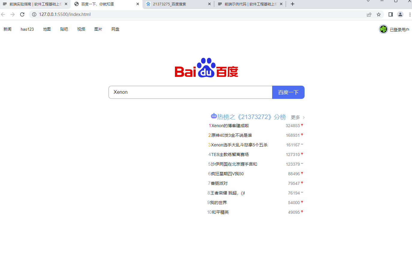Screen dimensions: 412x257
Task: Click the heat value 76194
Action: point(294,193)
